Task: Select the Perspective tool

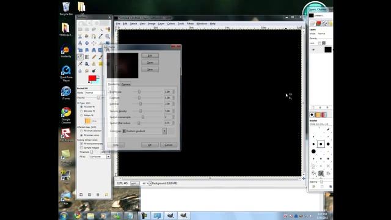Action: [93, 50]
